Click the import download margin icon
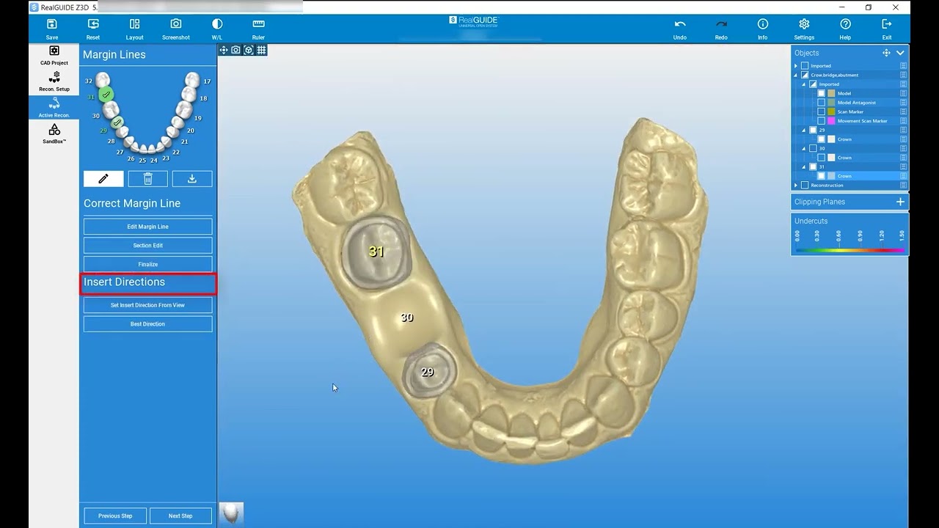 (x=192, y=179)
